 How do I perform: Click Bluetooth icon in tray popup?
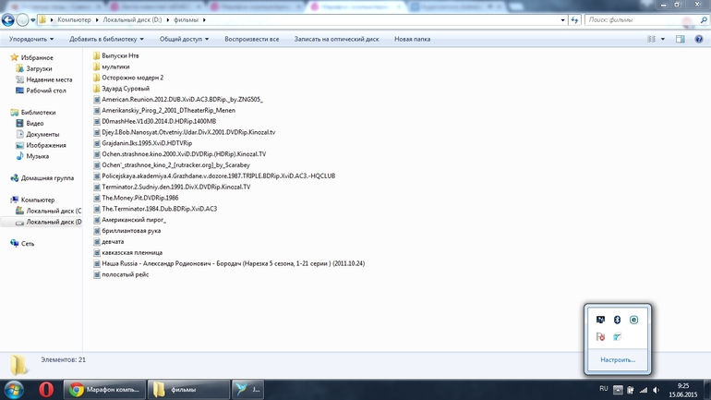click(x=617, y=320)
